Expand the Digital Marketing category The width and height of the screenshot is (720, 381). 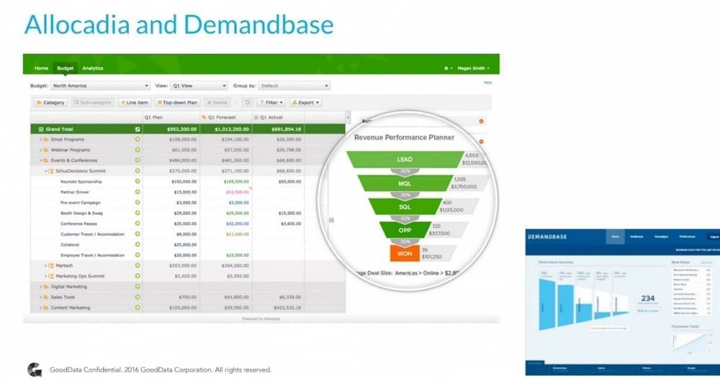(x=41, y=287)
